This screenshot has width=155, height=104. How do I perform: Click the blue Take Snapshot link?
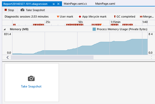click(31, 86)
